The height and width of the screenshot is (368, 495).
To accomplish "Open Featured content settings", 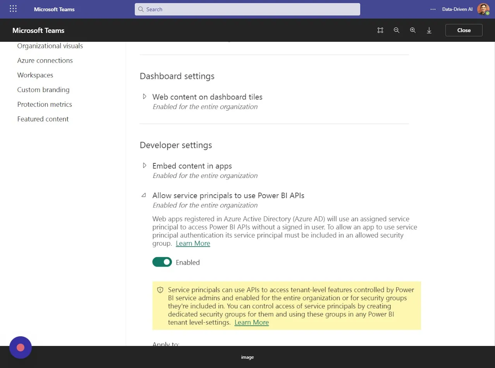I will point(43,119).
